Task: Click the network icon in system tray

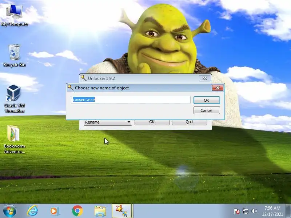Action: pos(245,211)
